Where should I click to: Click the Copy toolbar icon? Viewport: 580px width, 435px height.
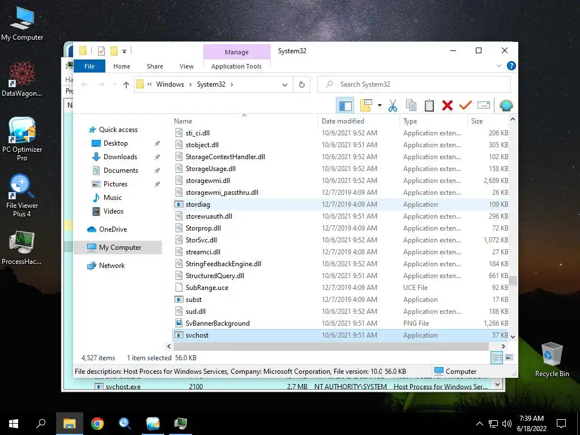411,106
